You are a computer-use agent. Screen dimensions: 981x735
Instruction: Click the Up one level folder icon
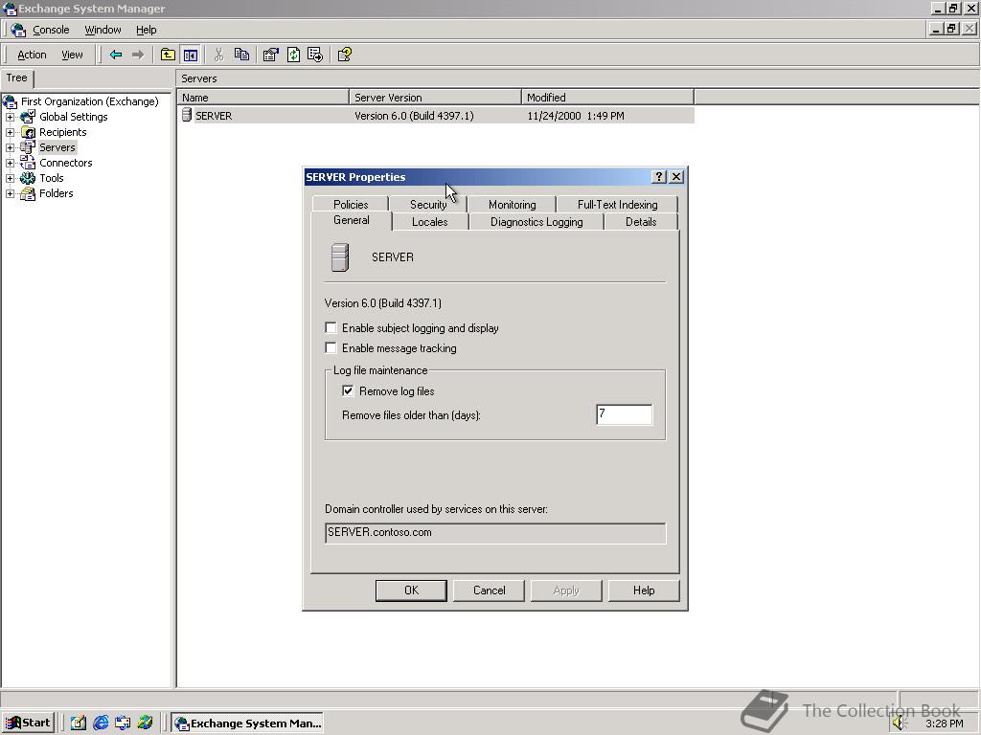(x=168, y=55)
